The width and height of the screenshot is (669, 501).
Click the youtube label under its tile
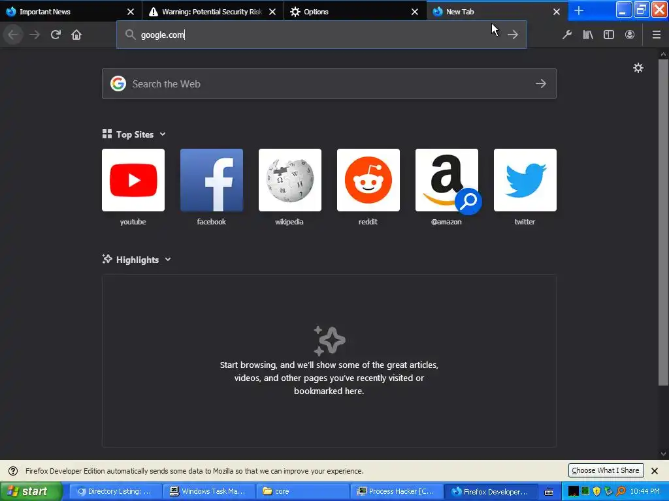click(x=133, y=222)
